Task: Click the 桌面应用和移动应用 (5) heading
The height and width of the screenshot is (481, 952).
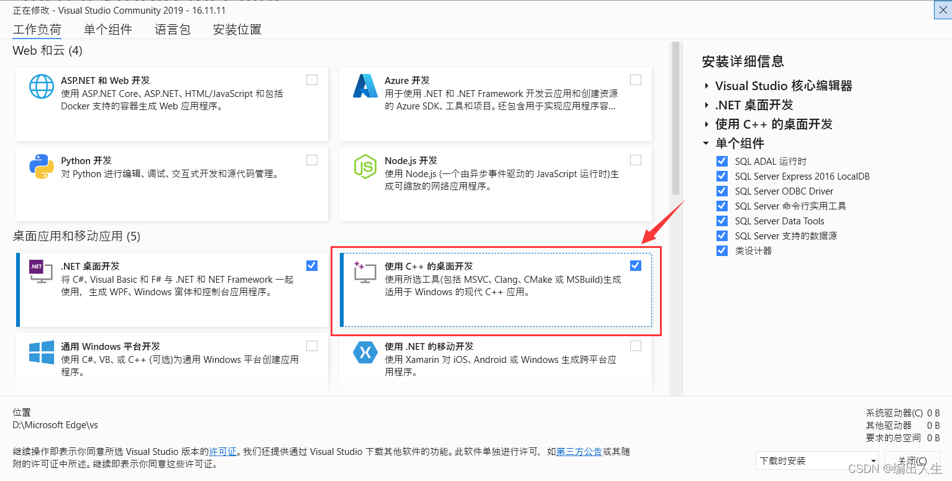Action: (x=76, y=236)
